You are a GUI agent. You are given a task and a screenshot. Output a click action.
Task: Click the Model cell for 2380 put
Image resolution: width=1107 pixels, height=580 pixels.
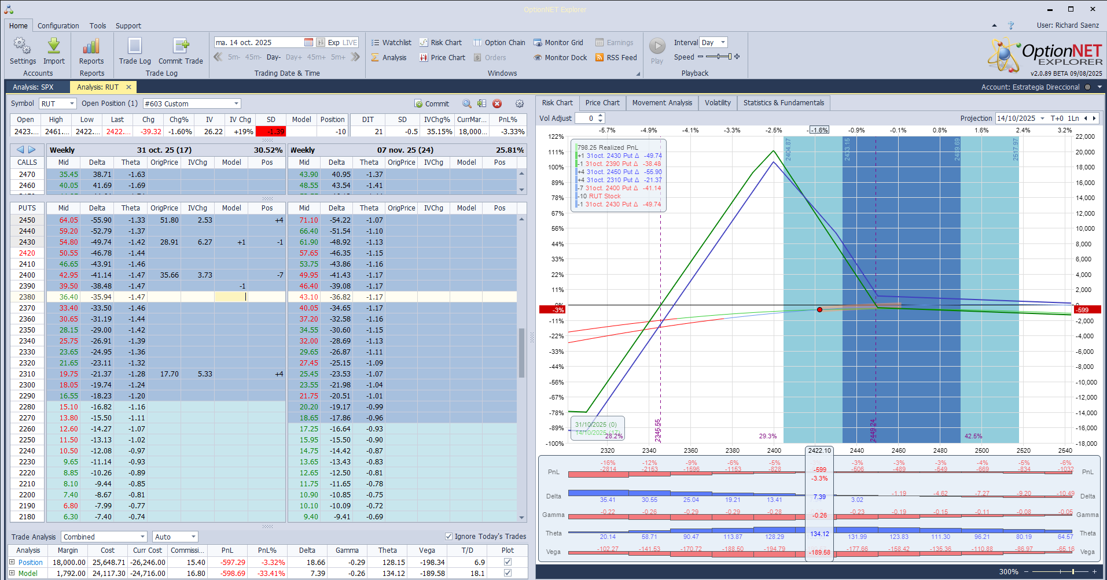point(231,297)
